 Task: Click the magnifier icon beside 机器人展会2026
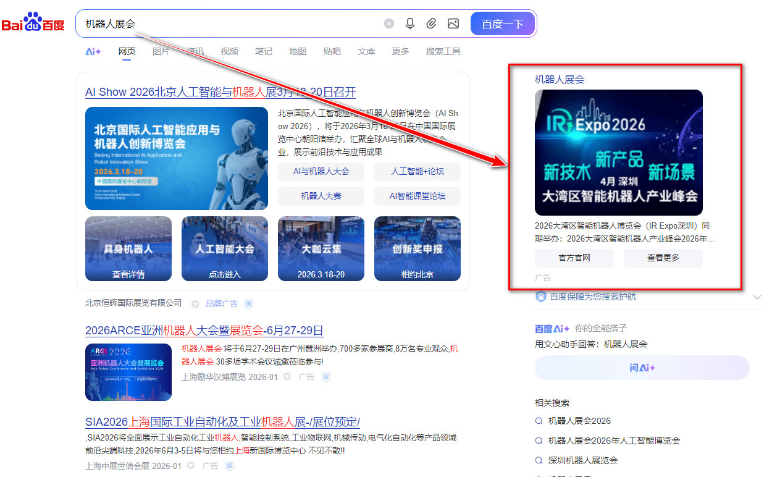click(x=540, y=421)
